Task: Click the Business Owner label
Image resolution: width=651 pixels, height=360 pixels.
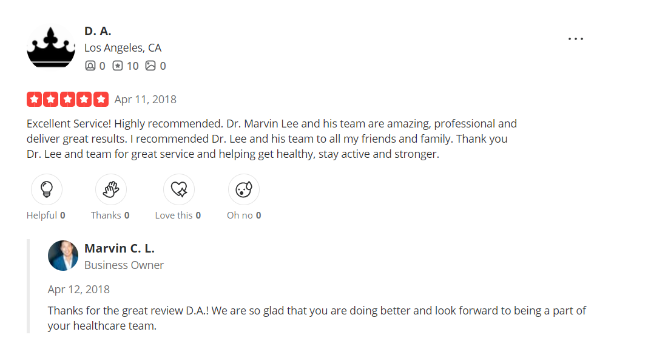Action: [124, 265]
